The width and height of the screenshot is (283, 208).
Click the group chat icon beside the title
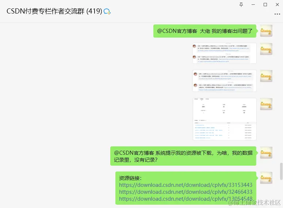107,12
